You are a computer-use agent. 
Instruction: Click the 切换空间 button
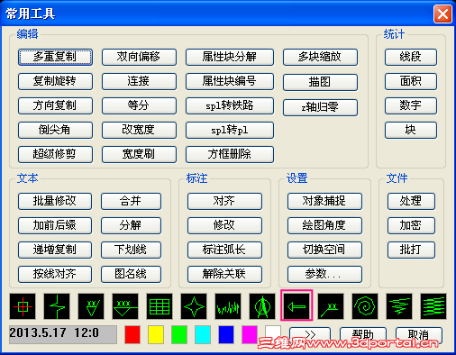pyautogui.click(x=324, y=250)
